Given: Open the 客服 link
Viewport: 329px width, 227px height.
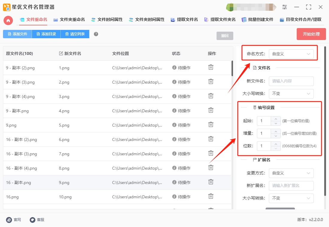Looking at the screenshot, I should click(40, 220).
